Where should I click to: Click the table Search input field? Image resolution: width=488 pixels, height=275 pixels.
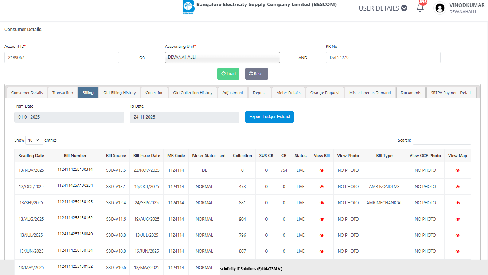441,140
